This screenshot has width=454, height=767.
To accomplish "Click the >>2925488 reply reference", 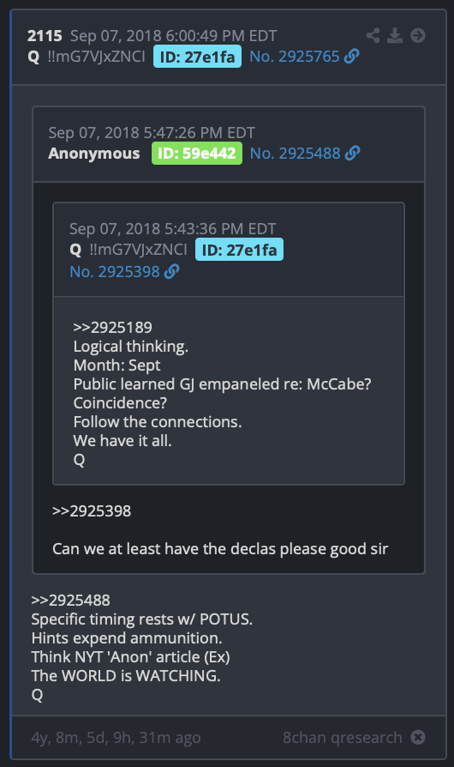I will click(x=70, y=601).
